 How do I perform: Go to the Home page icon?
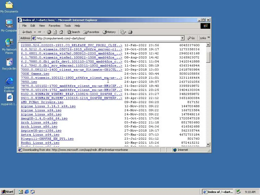pyautogui.click(x=61, y=32)
